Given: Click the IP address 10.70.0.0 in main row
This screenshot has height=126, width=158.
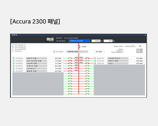Looking at the screenshot, I should (x=60, y=52).
